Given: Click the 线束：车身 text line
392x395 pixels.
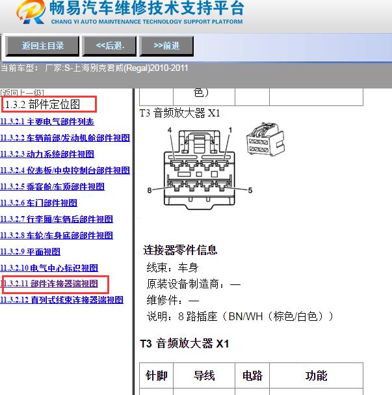Looking at the screenshot, I should coord(173,267).
